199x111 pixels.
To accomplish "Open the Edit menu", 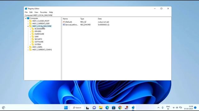I will coord(31,12).
